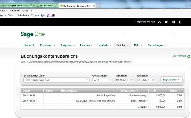191x118 pixels.
Task: Open the help question mark icon in black bar
Action: (x=173, y=22)
